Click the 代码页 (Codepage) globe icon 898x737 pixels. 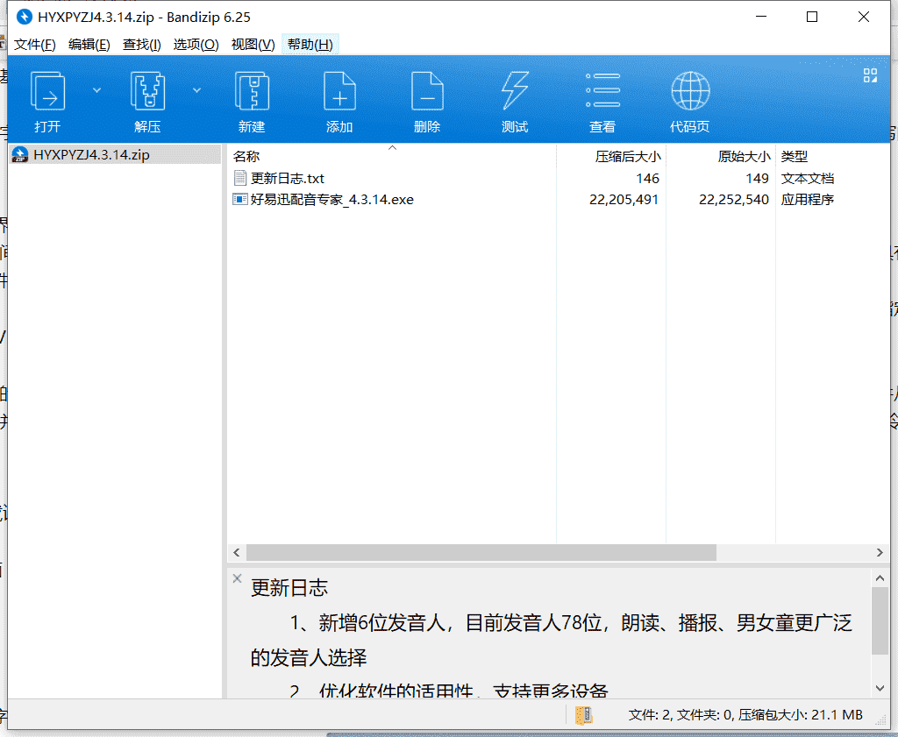coord(690,91)
